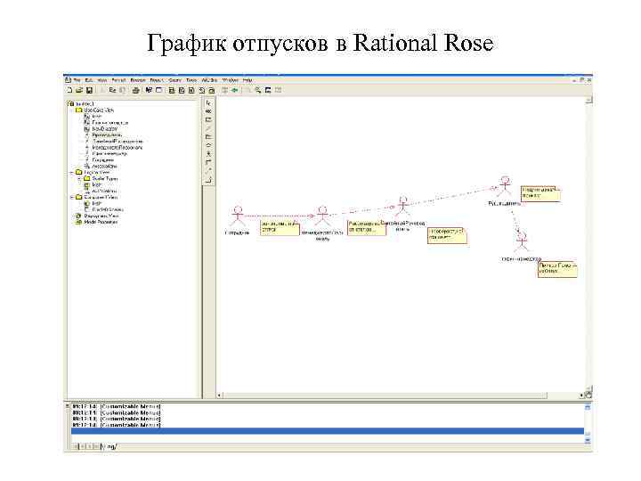The width and height of the screenshot is (641, 481).
Task: Select the Package tool in toolbox
Action: pyautogui.click(x=208, y=136)
